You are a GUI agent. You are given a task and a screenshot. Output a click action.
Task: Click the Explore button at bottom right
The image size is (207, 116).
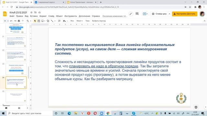(x=196, y=107)
